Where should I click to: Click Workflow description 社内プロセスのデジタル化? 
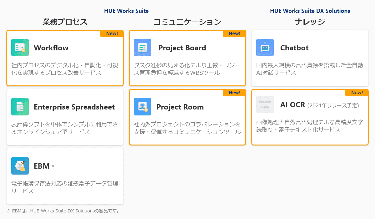(65, 69)
